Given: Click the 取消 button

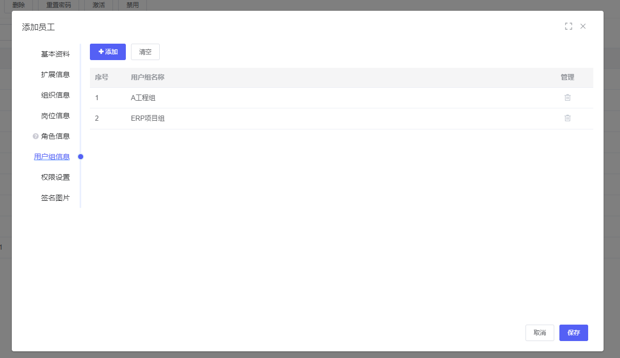Looking at the screenshot, I should [x=540, y=333].
